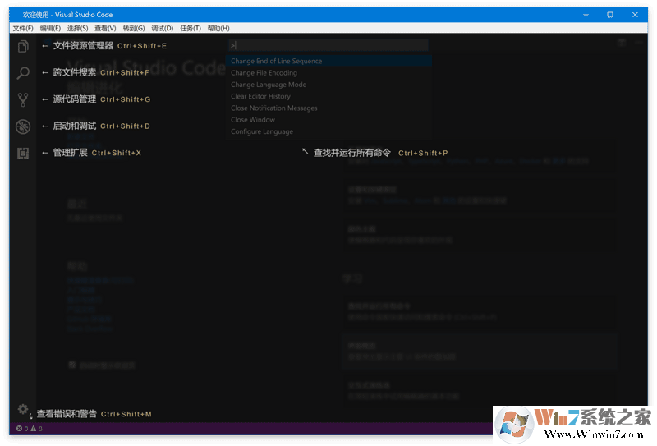Open the 帮助(H) menu

[x=218, y=28]
